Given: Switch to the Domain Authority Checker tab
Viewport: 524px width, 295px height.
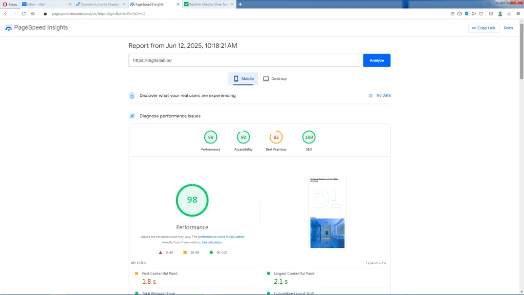Looking at the screenshot, I should 100,4.
